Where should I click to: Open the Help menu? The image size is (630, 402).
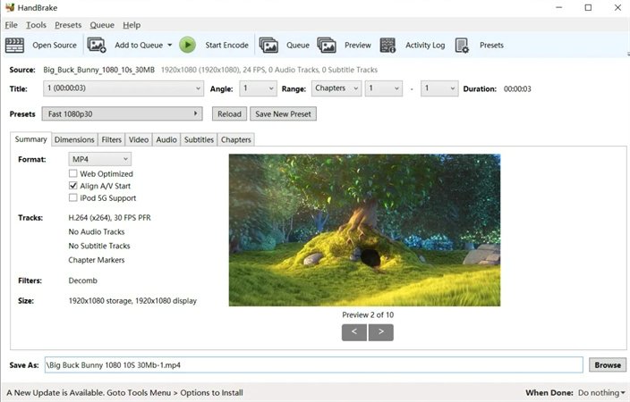pos(132,25)
